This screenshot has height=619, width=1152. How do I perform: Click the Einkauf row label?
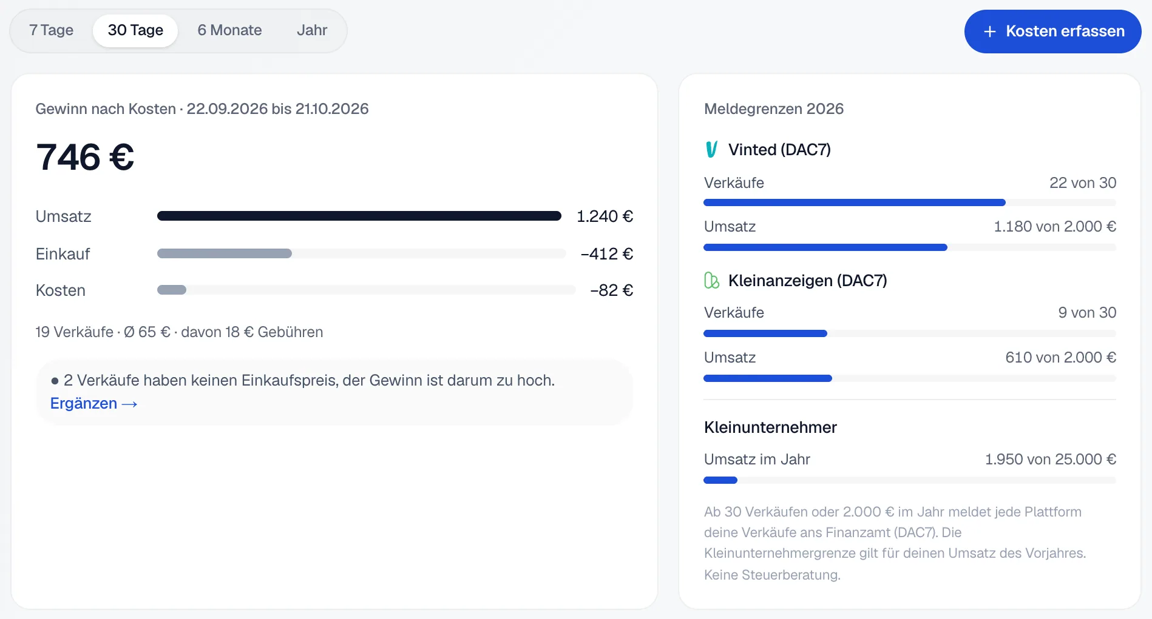pos(63,254)
